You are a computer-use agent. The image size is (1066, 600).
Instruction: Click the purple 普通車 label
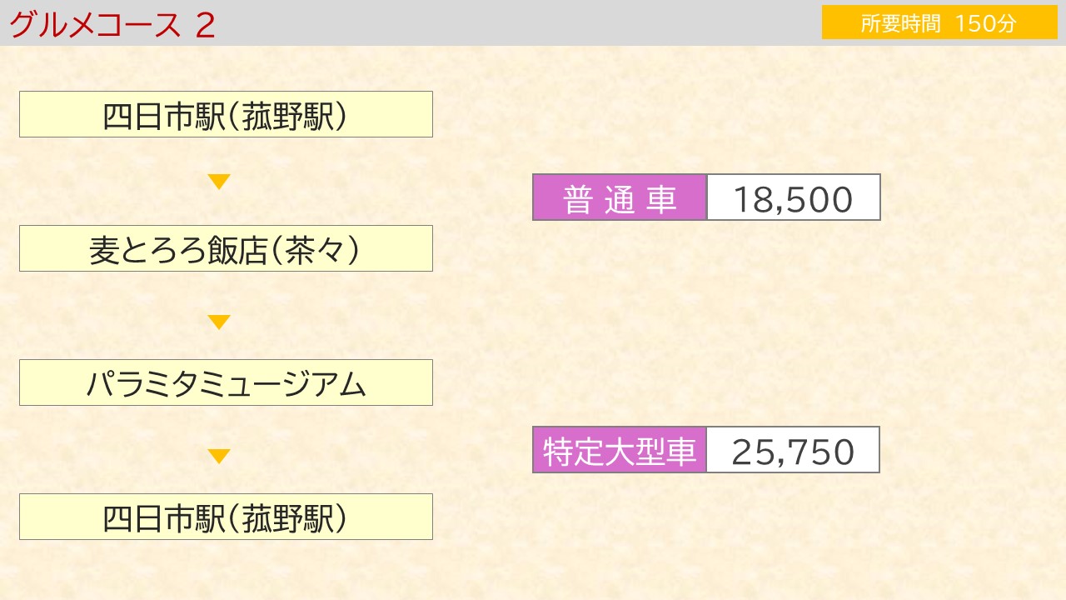[620, 197]
